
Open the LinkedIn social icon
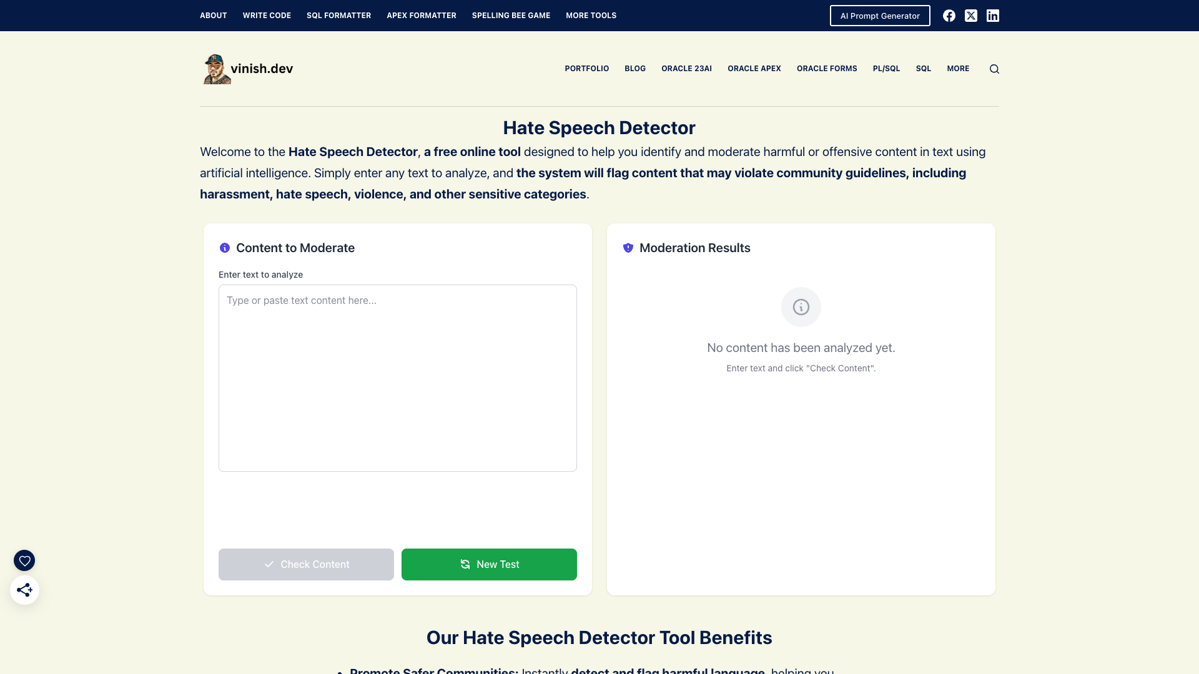tap(992, 16)
